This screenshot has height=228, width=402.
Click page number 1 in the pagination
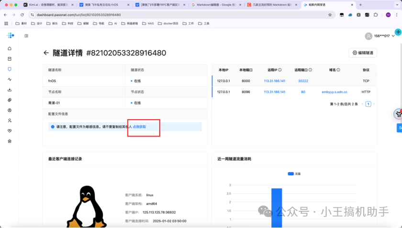pos(368,104)
